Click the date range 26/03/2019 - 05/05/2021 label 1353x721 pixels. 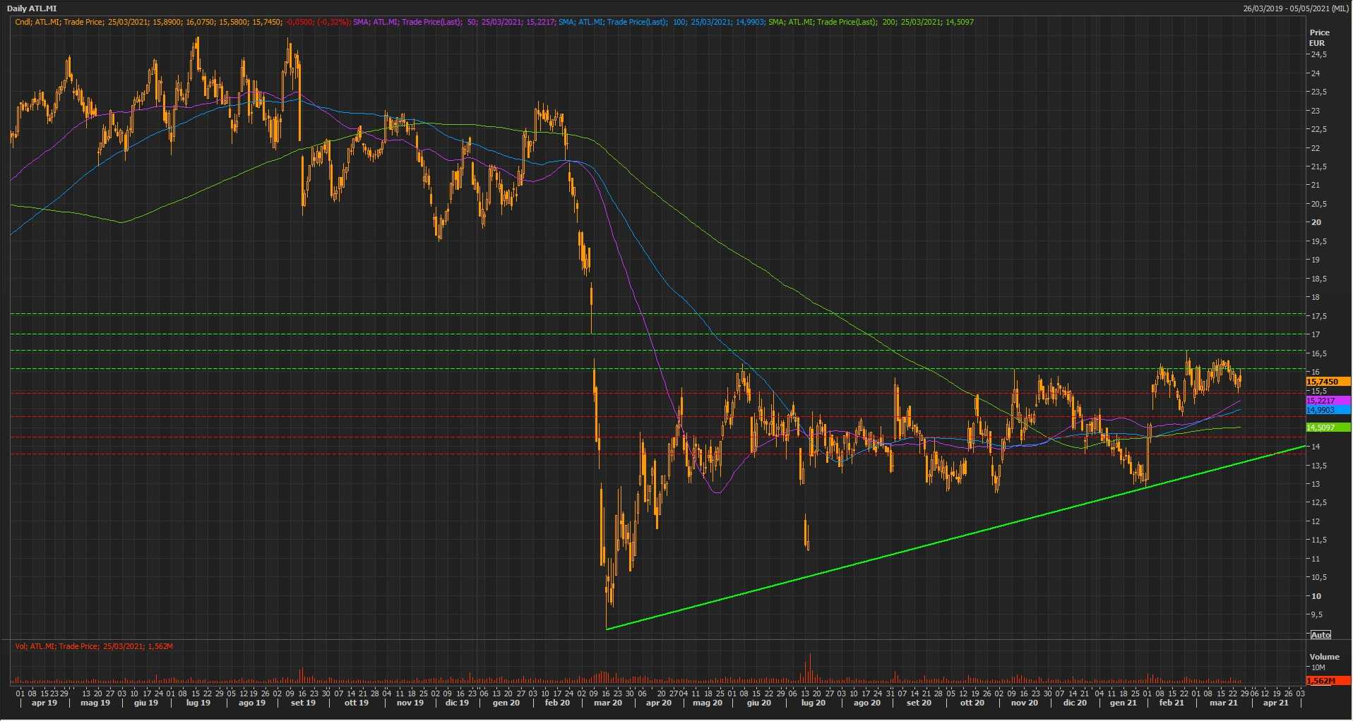point(1296,8)
